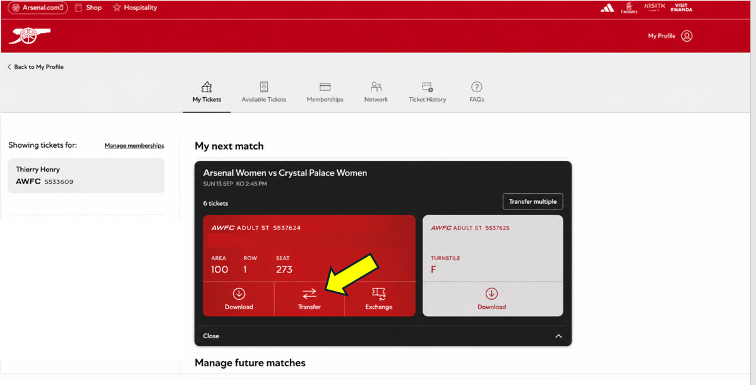The height and width of the screenshot is (385, 756).
Task: Click the 'Manage future matches' heading
Action: point(250,363)
